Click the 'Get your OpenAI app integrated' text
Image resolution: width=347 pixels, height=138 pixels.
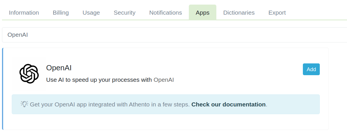86,104
